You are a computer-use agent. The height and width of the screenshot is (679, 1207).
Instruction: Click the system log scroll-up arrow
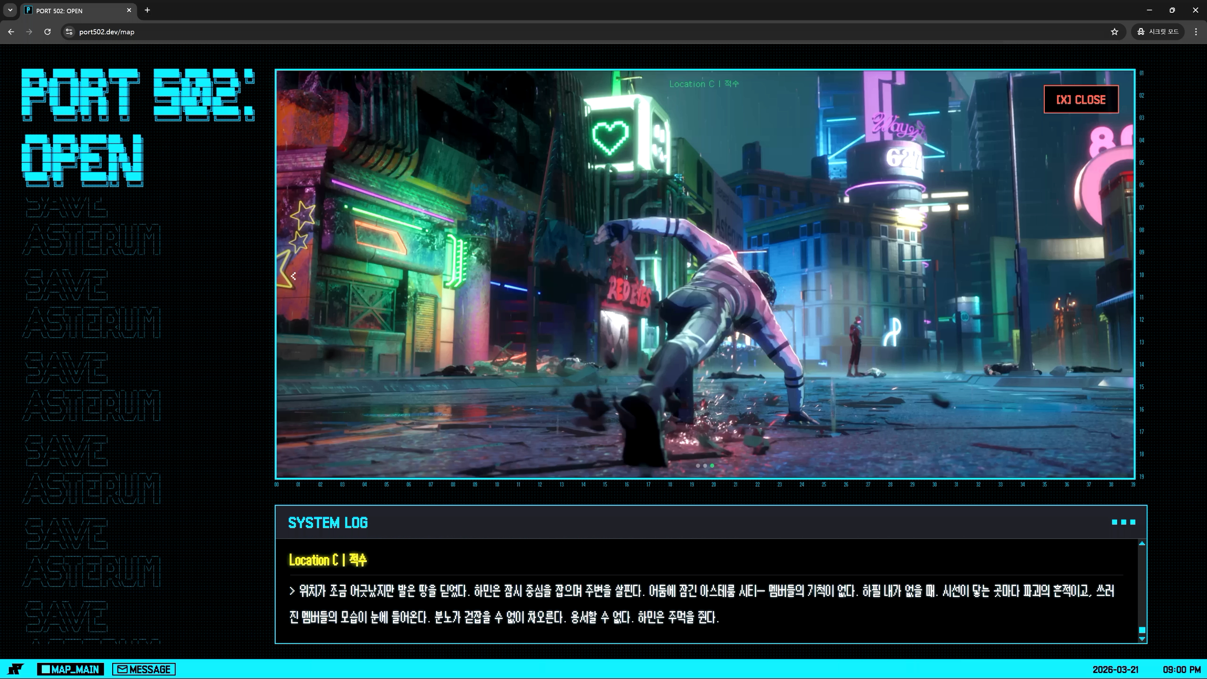(x=1142, y=544)
